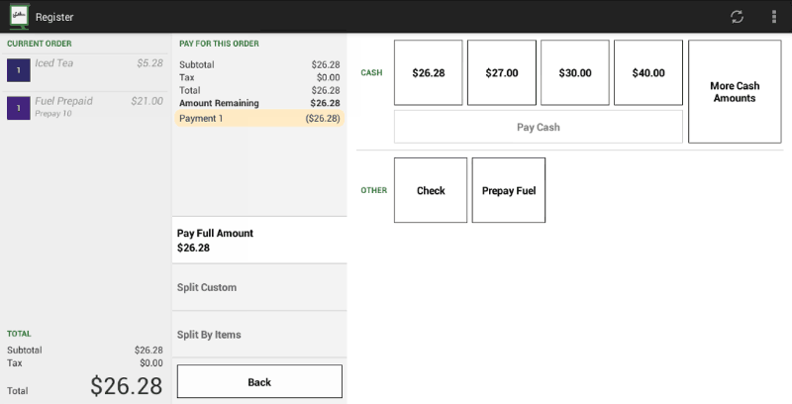Tap the Pay Cash button
Screen dimensions: 792x404
pos(539,127)
